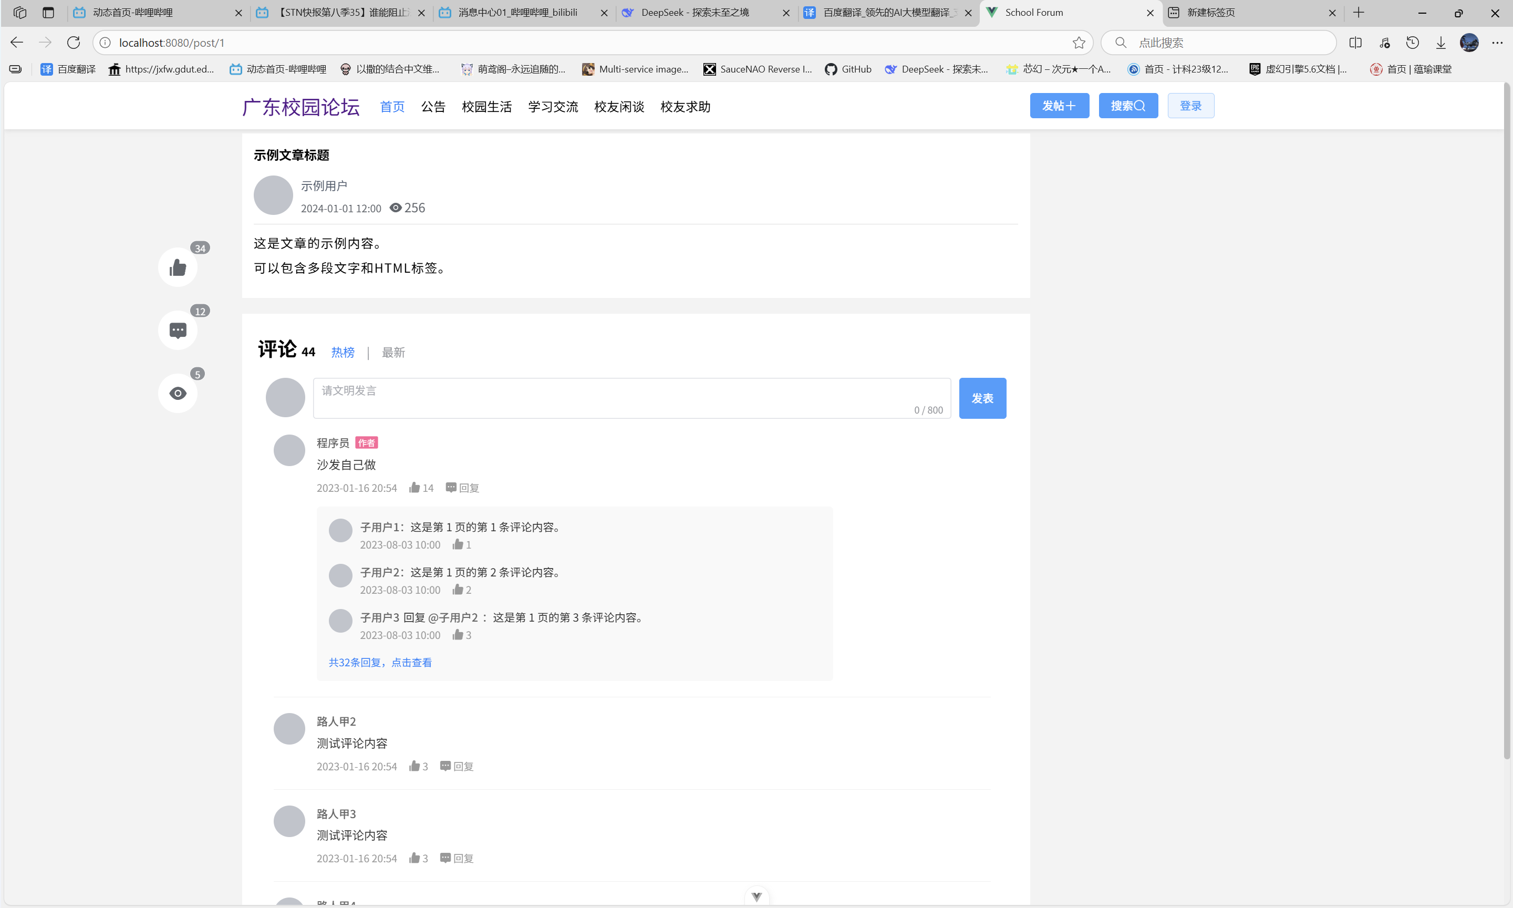This screenshot has width=1513, height=908.
Task: Expand the 32 hidden replies (共32条回复，点击查看)
Action: [380, 662]
